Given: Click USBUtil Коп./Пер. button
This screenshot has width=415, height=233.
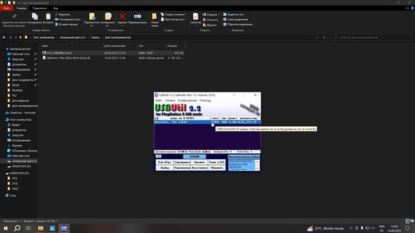Looking at the screenshot, I should tap(164, 162).
